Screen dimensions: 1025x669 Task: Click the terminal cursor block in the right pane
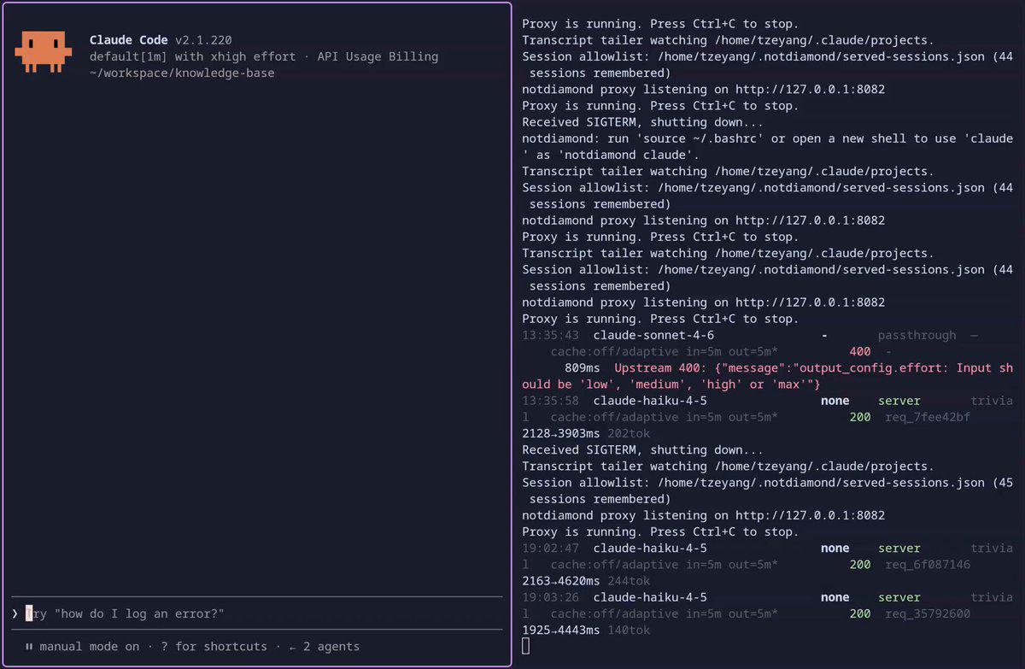tap(526, 646)
